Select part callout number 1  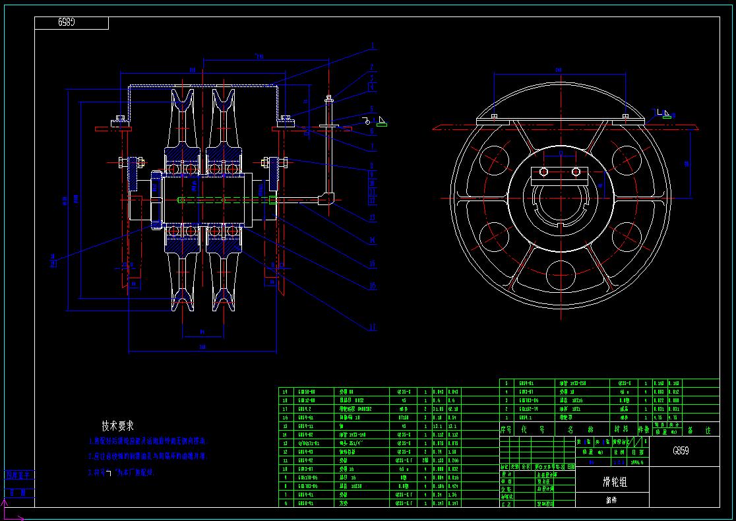point(373,47)
